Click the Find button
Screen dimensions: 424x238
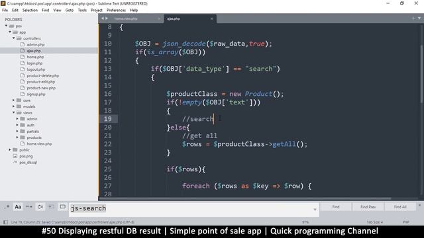(x=336, y=207)
